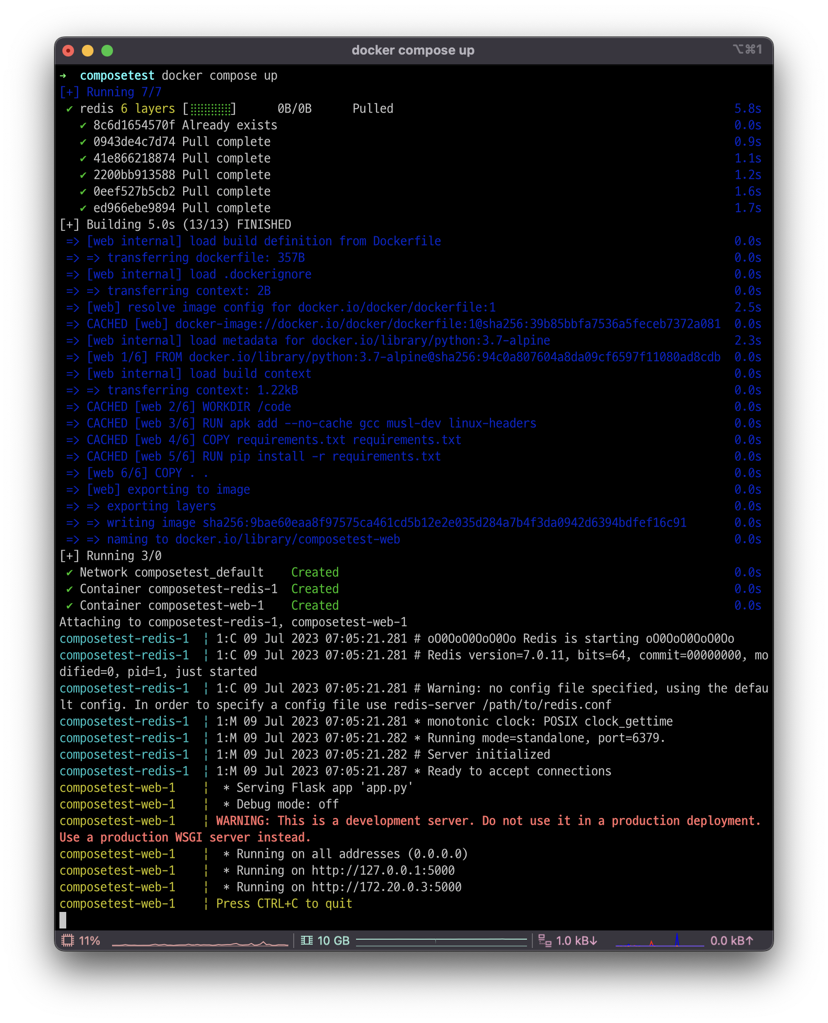The image size is (828, 1023).
Task: Click 'load build definition from Dockerfile' line
Action: pos(254,241)
